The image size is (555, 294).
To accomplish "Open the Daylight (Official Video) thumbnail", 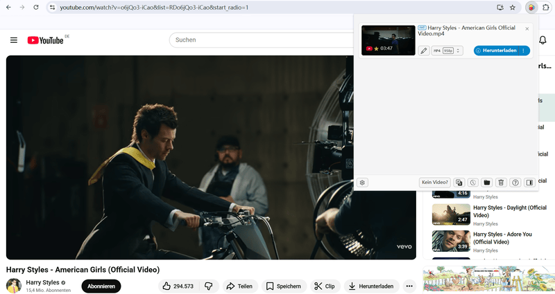I will tap(451, 214).
